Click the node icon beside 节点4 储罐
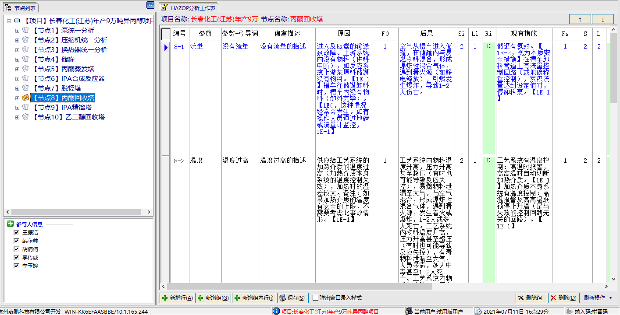 (25, 59)
